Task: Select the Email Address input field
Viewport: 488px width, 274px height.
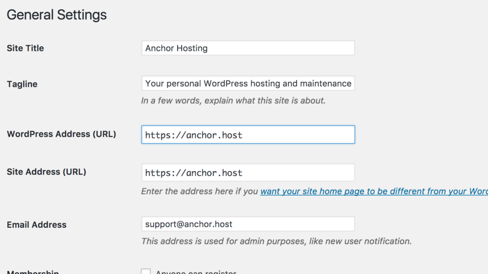Action: (x=248, y=224)
